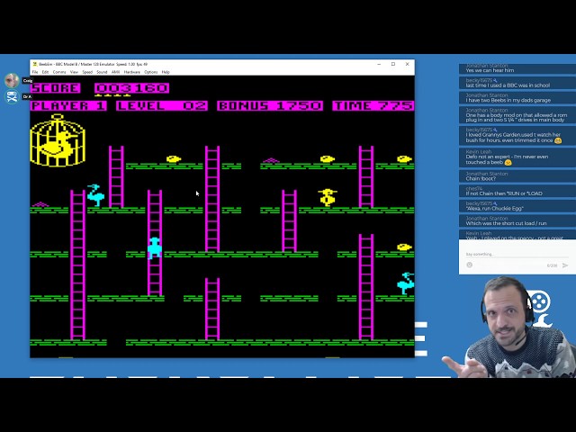Click Craig's round avatar picture
This screenshot has width=576, height=432.
tap(12, 80)
